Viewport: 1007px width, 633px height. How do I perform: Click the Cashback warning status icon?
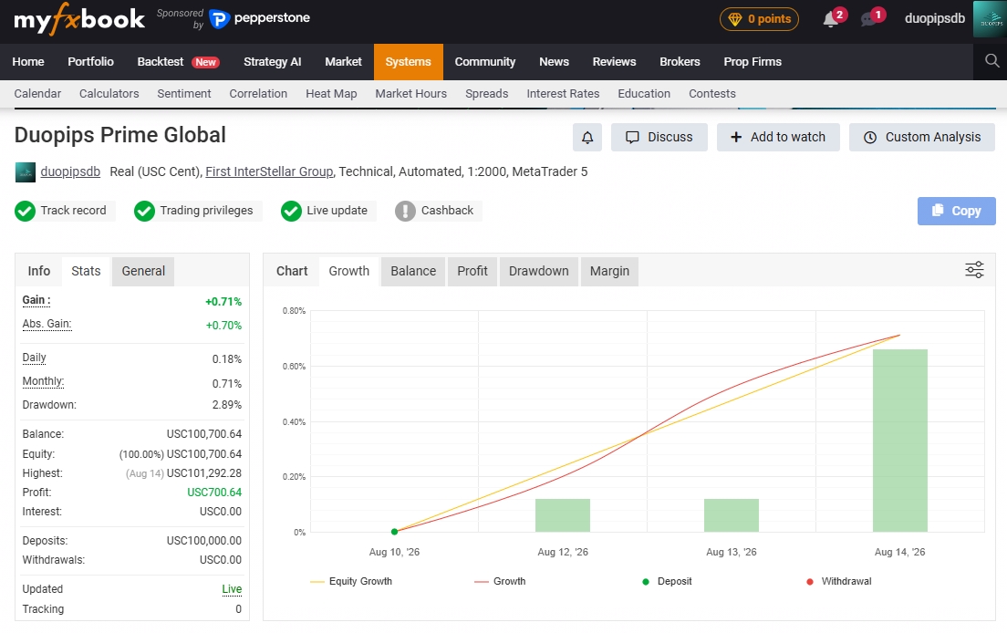click(x=405, y=211)
